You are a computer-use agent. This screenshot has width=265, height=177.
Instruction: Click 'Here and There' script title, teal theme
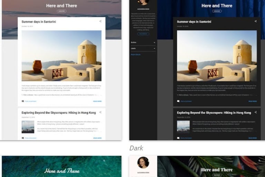click(x=62, y=171)
